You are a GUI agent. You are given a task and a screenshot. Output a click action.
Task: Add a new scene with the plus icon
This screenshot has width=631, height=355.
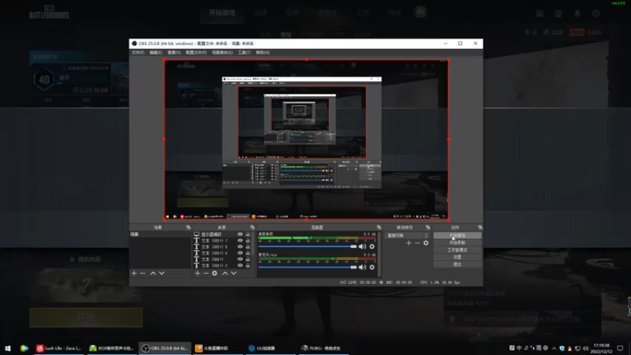click(134, 273)
